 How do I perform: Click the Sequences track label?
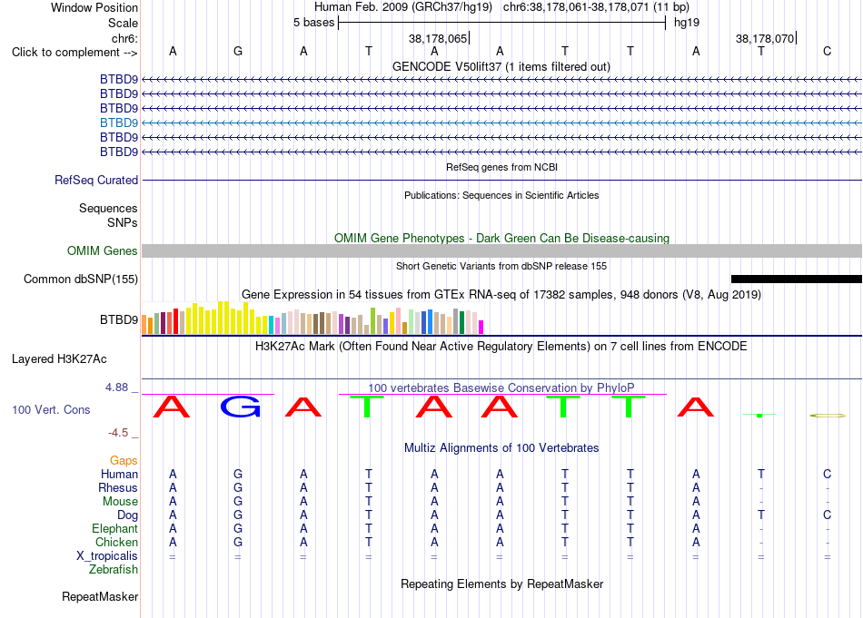coord(108,208)
